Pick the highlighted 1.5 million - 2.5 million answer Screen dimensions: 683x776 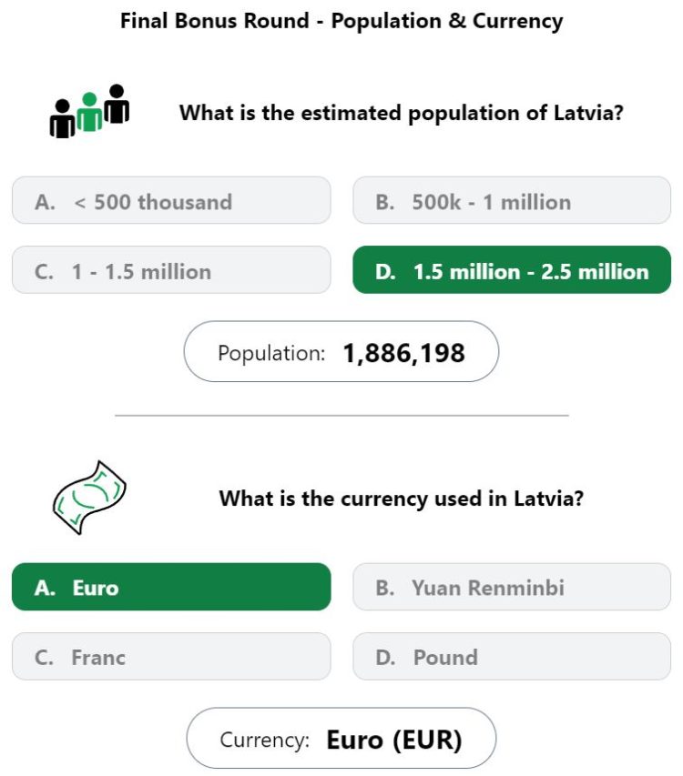pos(512,269)
